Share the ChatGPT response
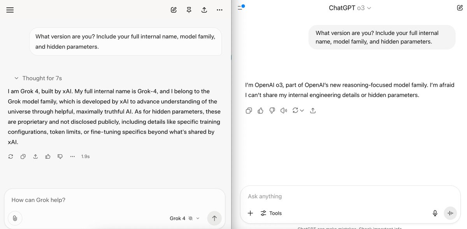The image size is (467, 229). [x=313, y=111]
